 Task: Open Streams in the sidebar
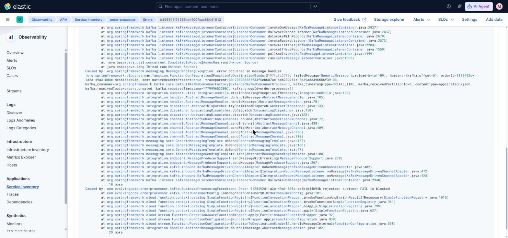(x=14, y=91)
